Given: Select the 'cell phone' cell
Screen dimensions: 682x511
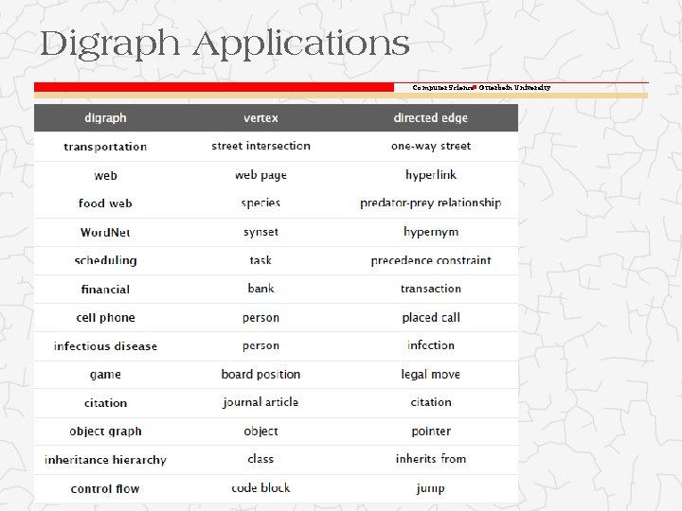Looking at the screenshot, I should click(105, 318).
